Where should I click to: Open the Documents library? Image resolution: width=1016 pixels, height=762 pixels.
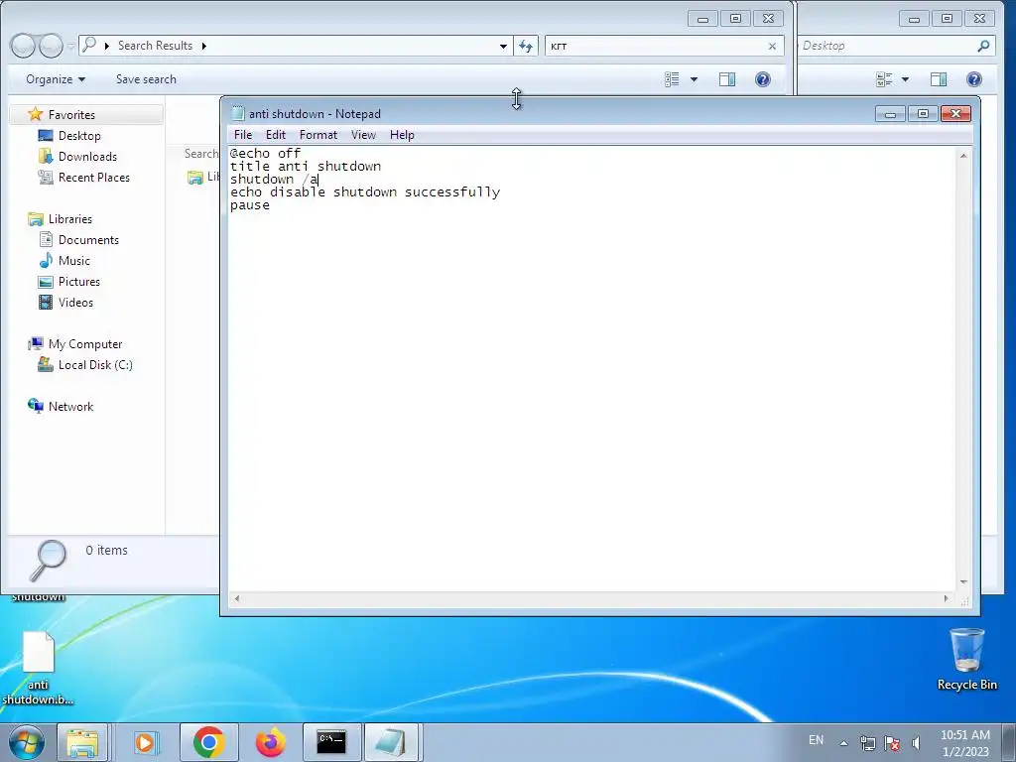(x=88, y=240)
